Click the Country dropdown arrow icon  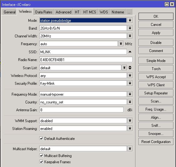click(130, 102)
